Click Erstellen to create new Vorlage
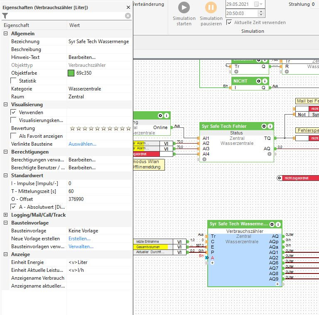 (x=79, y=239)
